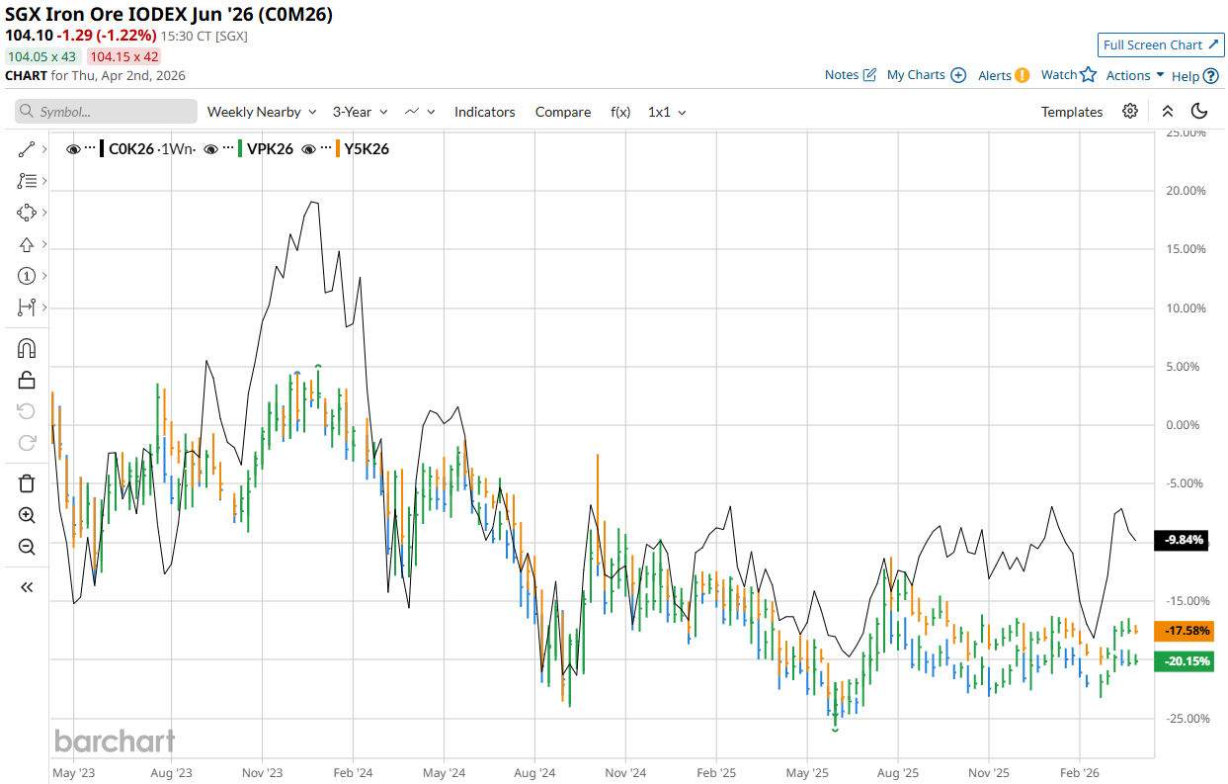Viewport: 1228px width, 784px height.
Task: Zoom out with the magnifier minus icon
Action: pos(27,547)
